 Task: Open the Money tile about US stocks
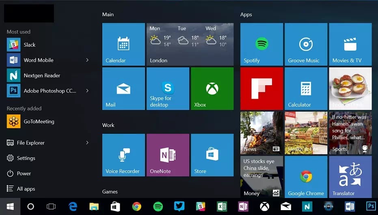(261, 177)
